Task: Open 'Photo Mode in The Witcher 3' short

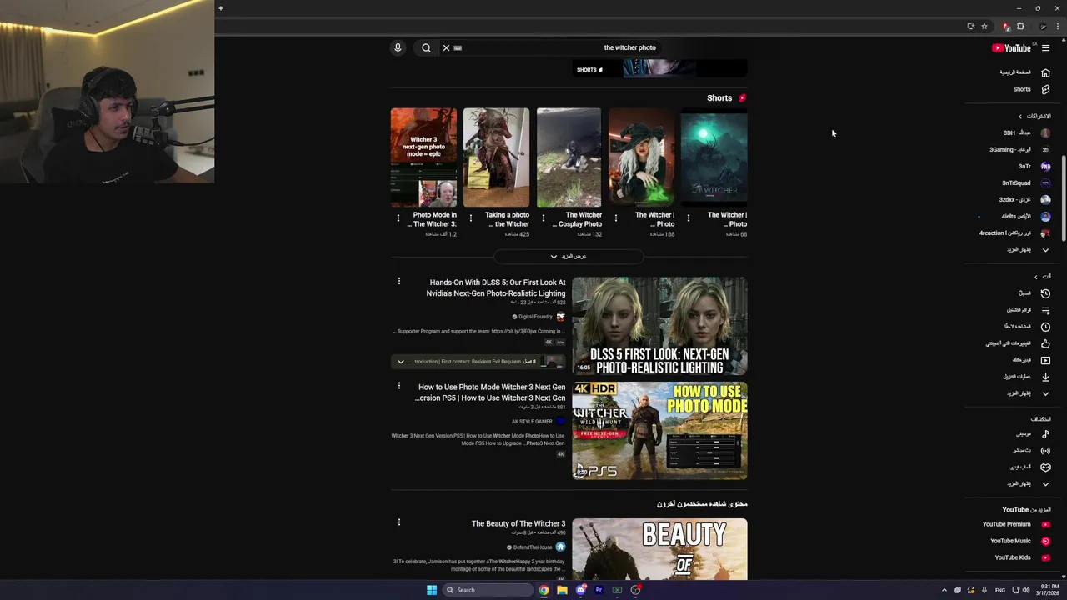Action: pos(423,157)
